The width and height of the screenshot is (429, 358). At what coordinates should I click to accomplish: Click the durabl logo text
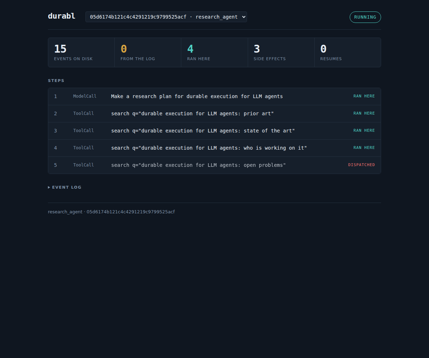pos(61,16)
